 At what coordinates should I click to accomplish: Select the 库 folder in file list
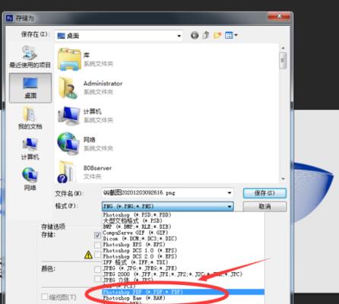coord(86,59)
